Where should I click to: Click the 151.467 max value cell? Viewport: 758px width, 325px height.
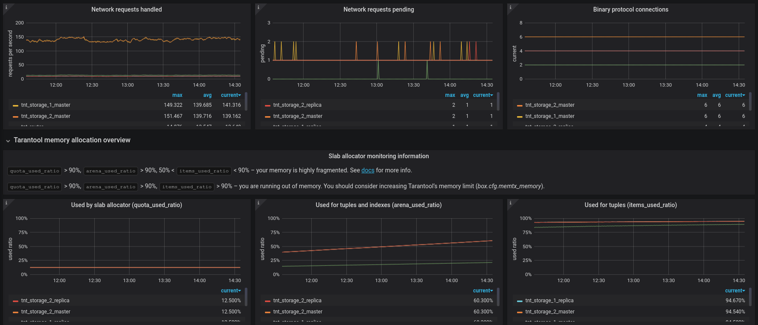coord(173,116)
